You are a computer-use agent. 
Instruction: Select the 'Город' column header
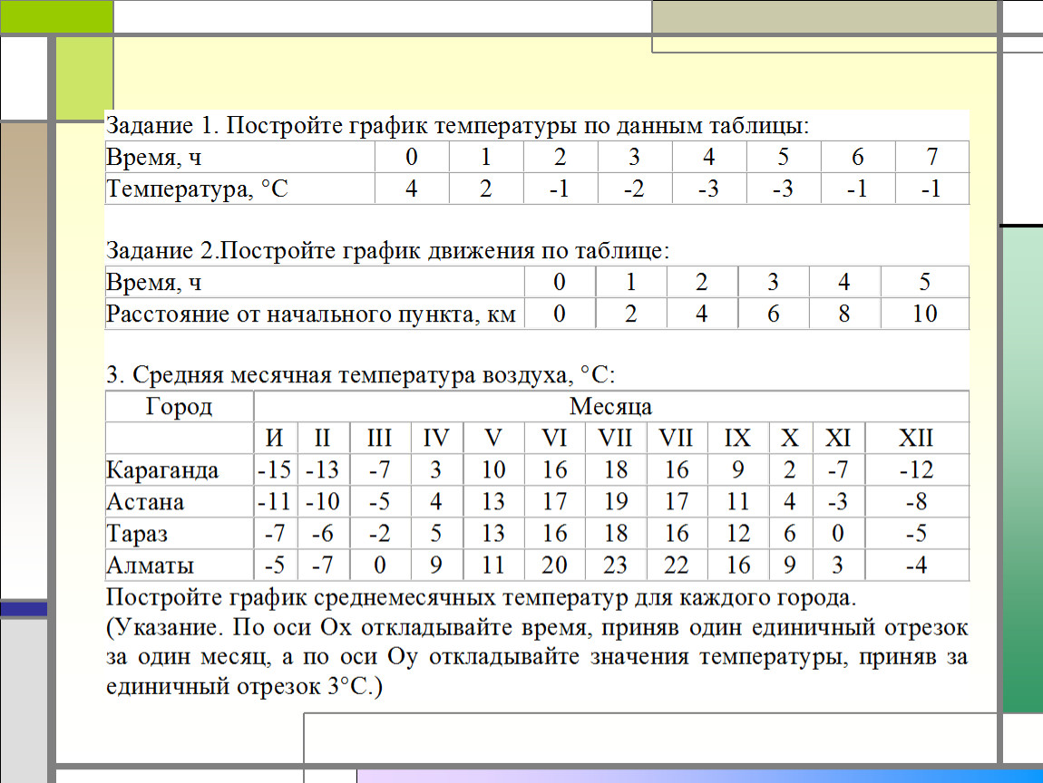(179, 406)
